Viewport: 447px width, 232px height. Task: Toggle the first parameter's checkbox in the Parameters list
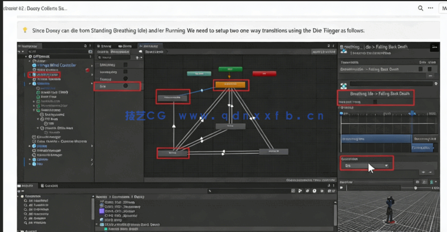tap(126, 65)
